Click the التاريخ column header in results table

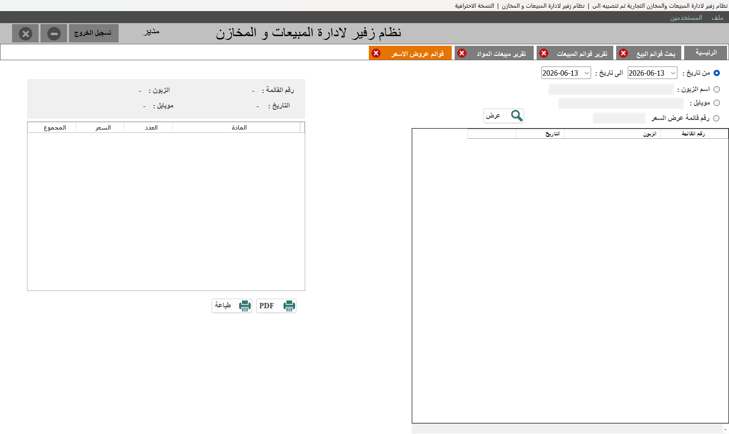click(540, 134)
